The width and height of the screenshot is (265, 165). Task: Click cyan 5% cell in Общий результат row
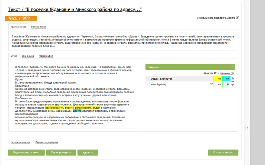tap(226, 79)
